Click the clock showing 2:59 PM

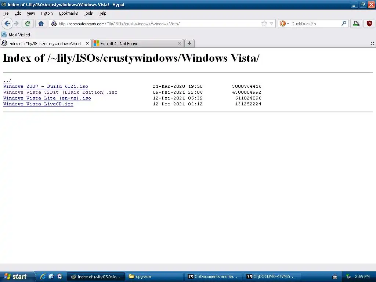(362, 277)
